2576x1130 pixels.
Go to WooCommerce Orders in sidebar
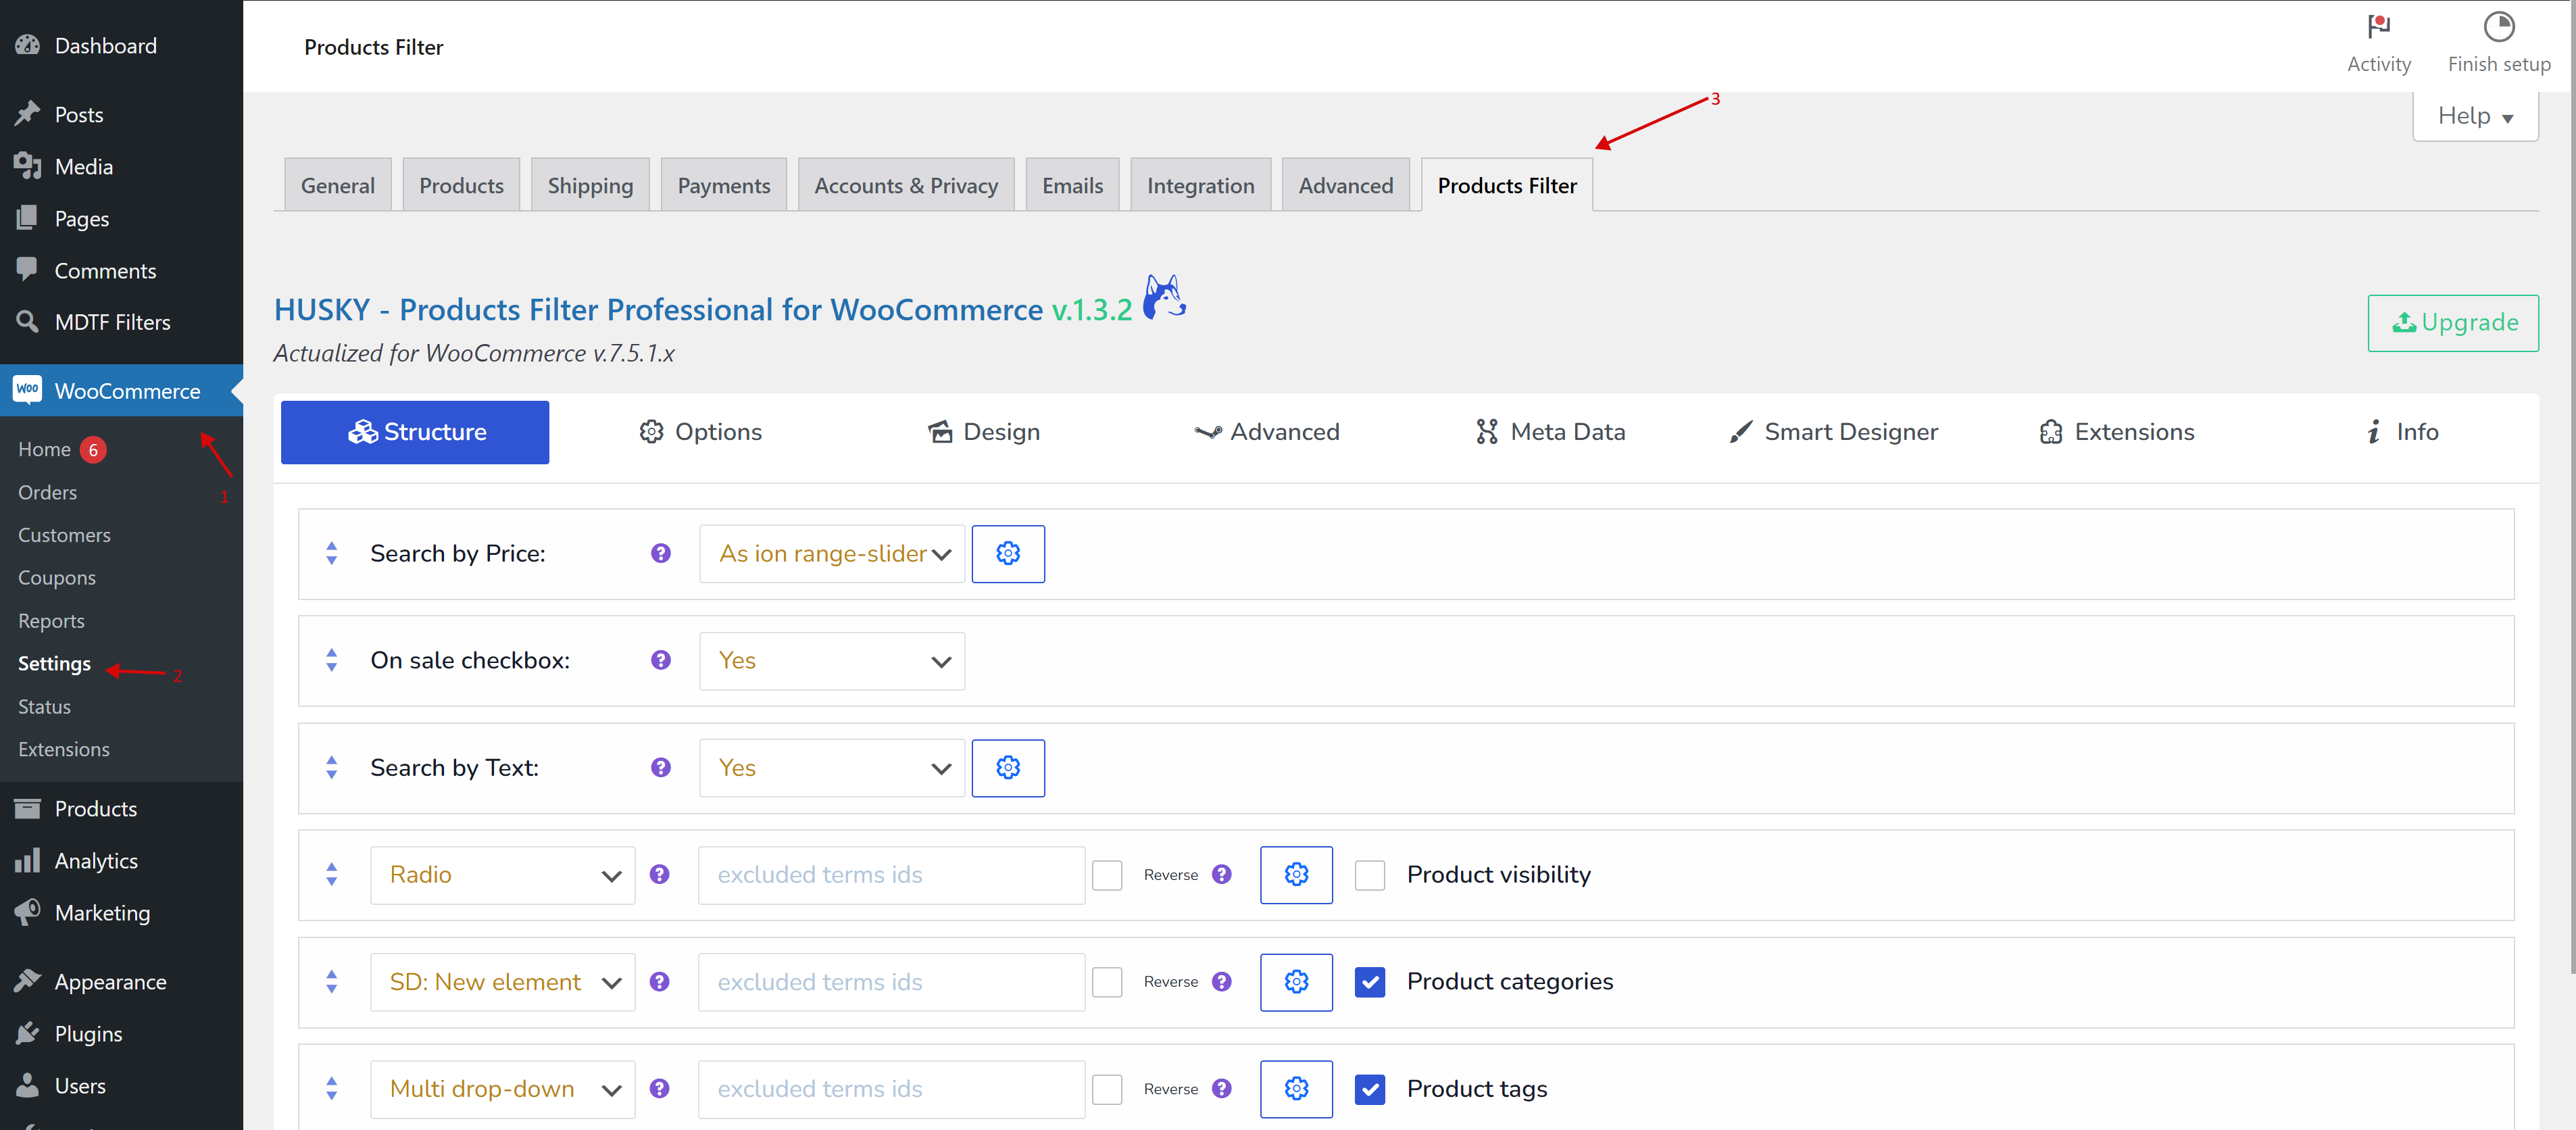47,492
